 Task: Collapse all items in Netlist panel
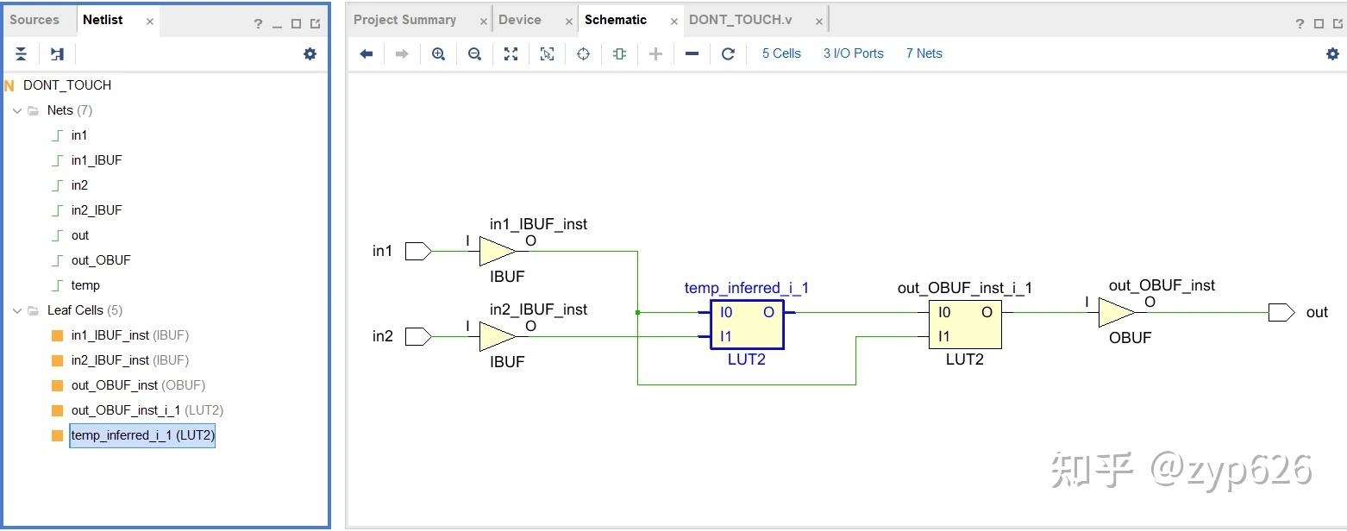22,53
